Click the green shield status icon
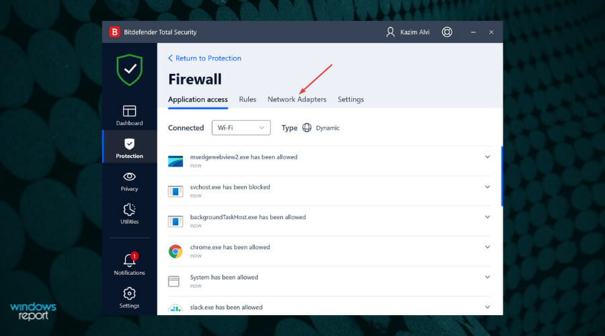This screenshot has width=605, height=336. 130,70
